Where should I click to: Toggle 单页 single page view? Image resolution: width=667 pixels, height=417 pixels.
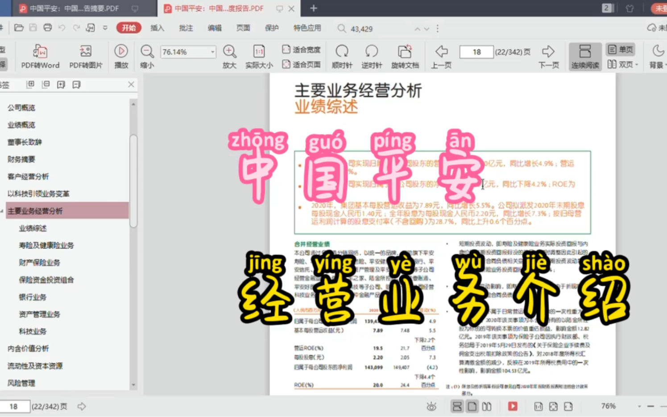pos(621,50)
